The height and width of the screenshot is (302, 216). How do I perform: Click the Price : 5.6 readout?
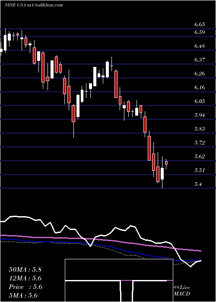pos(25,287)
